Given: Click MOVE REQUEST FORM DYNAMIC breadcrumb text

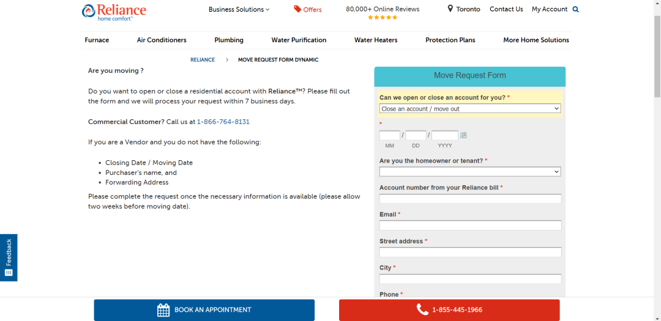Looking at the screenshot, I should tap(278, 60).
